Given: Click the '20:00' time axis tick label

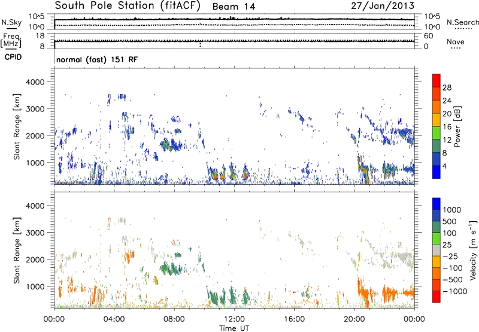Looking at the screenshot, I should click(x=354, y=319).
